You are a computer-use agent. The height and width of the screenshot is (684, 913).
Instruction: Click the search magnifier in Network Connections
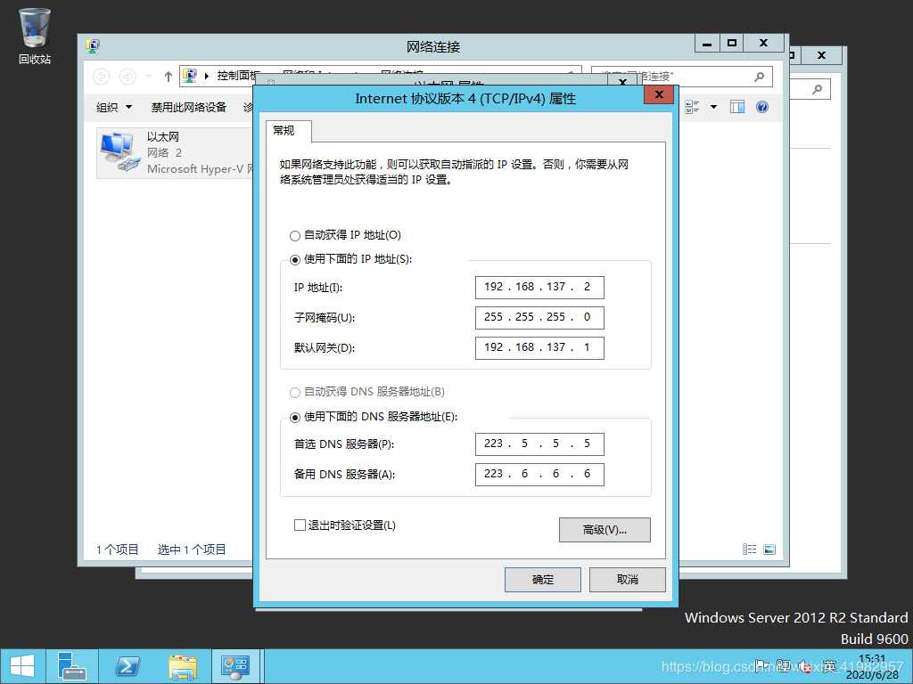click(x=759, y=77)
